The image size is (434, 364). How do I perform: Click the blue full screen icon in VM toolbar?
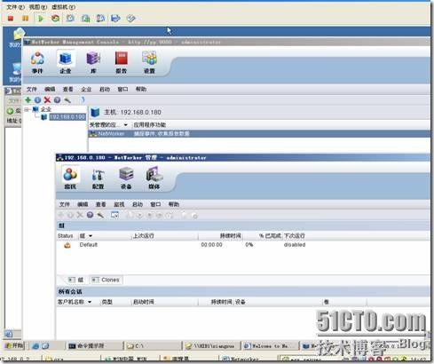pos(115,19)
